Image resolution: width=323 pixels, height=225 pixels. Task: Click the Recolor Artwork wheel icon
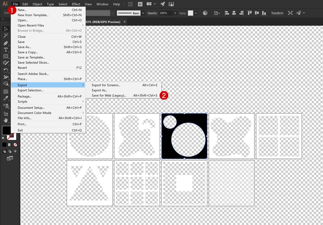coord(205,13)
